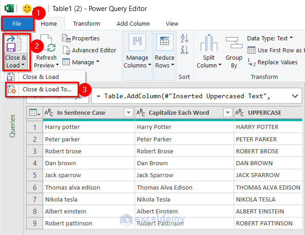The image size is (305, 235).
Task: Click the Properties icon button
Action: [66, 38]
